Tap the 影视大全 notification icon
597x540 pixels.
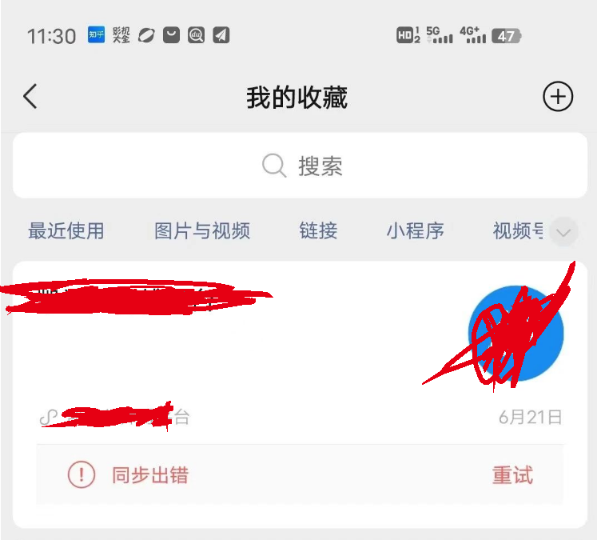(121, 35)
